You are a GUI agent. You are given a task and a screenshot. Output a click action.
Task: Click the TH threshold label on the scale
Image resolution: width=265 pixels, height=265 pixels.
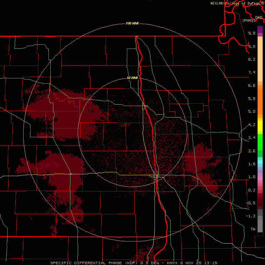pos(253,229)
